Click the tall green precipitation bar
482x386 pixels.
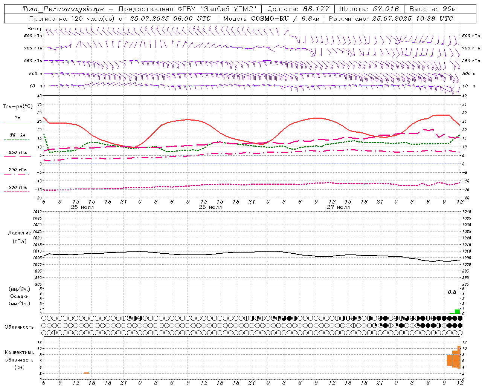(x=457, y=311)
